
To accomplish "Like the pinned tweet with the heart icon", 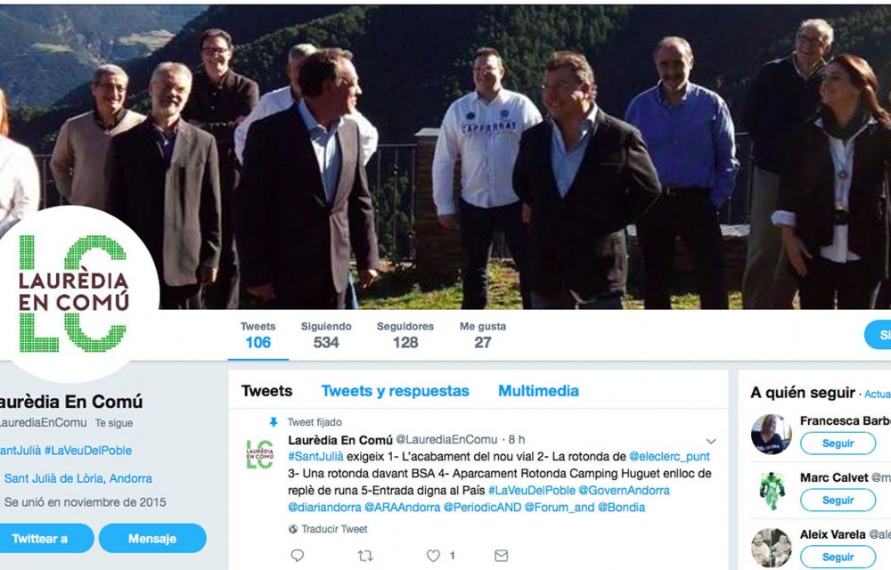I will click(x=433, y=556).
